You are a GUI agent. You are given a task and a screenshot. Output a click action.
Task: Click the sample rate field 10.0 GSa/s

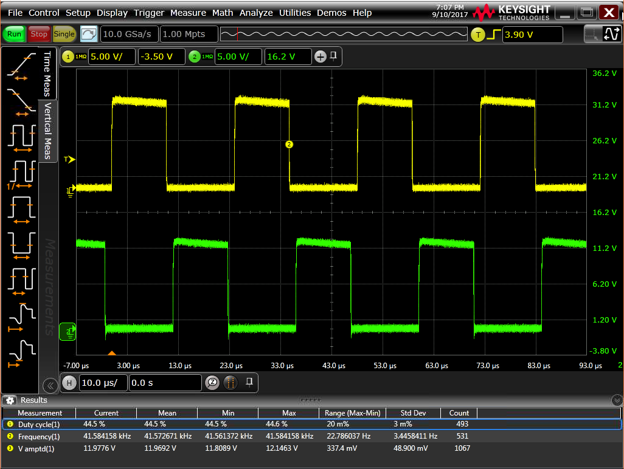click(x=130, y=34)
